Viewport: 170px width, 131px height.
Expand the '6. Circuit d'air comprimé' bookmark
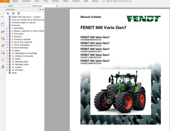click(7, 42)
